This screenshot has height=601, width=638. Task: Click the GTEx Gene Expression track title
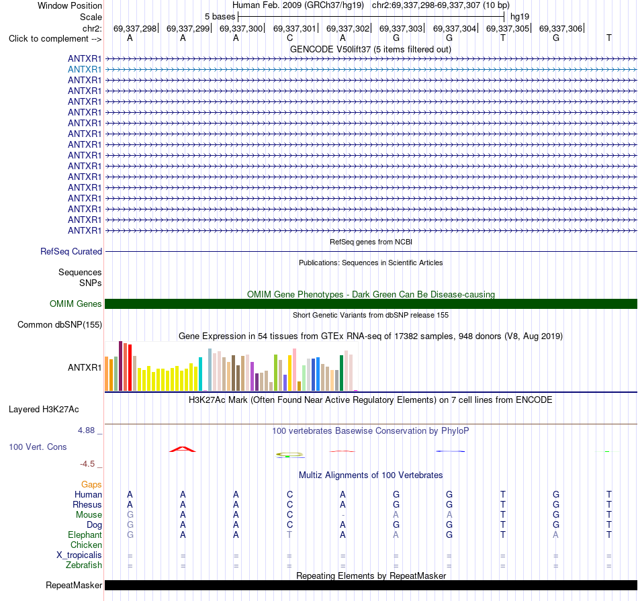[x=371, y=336]
